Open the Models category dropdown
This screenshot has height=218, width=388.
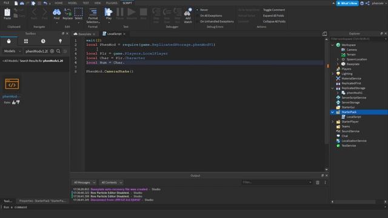click(12, 51)
